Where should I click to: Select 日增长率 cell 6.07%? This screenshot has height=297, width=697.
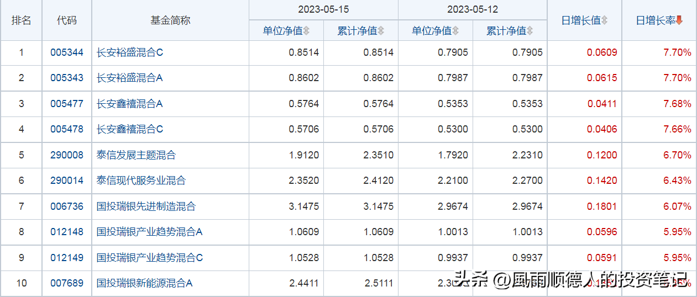(678, 206)
